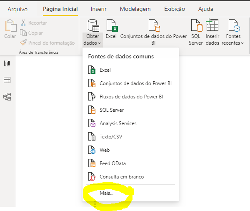This screenshot has width=250, height=211.
Task: Open the Ajuda tab
Action: pyautogui.click(x=206, y=9)
